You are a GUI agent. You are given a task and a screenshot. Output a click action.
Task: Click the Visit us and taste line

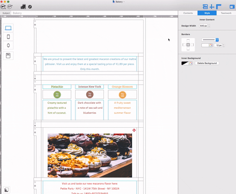pos(90,184)
